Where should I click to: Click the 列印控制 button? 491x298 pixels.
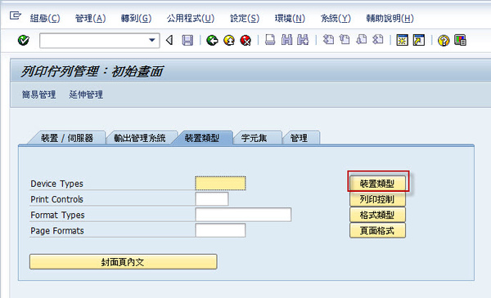point(377,199)
